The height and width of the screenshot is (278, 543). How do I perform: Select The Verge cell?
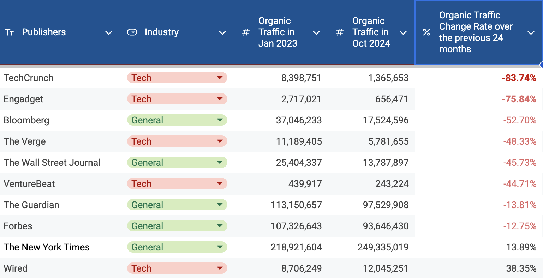(61, 141)
